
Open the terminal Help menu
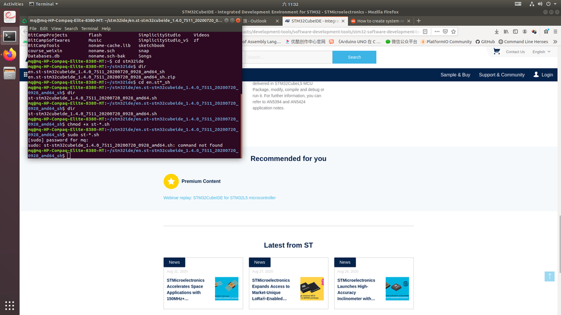click(x=106, y=29)
